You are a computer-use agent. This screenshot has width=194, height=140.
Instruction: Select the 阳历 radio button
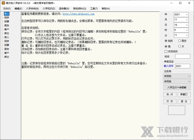[x=166, y=41]
